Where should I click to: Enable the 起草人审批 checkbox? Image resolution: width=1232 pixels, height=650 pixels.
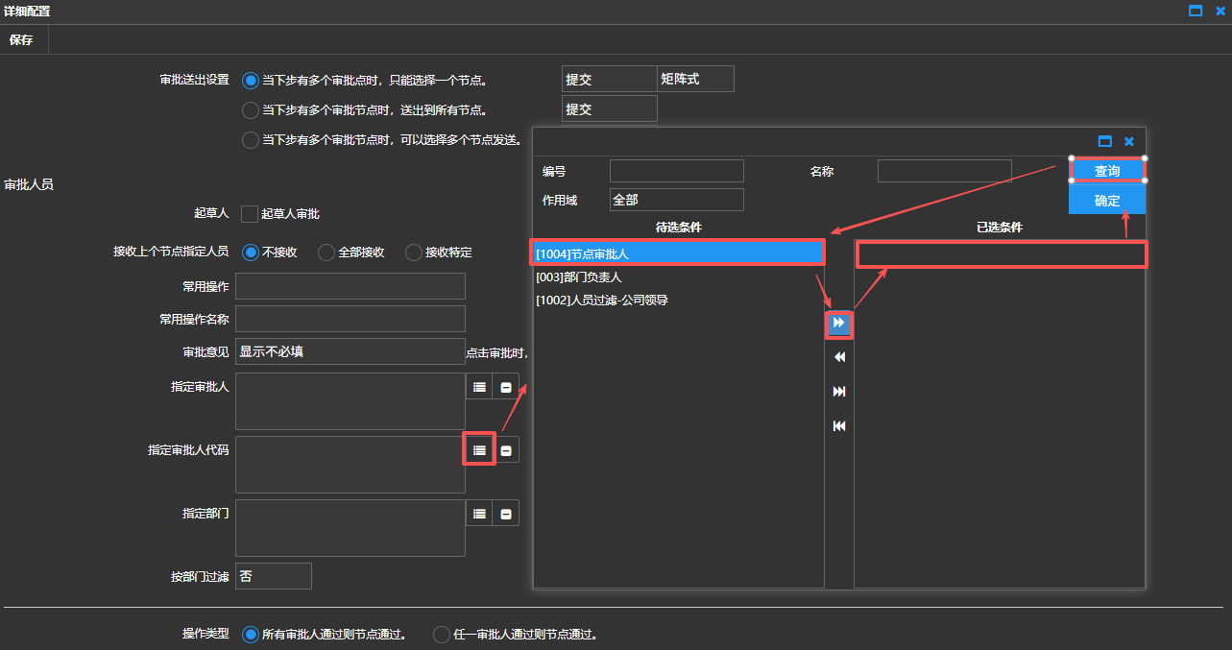click(x=250, y=214)
